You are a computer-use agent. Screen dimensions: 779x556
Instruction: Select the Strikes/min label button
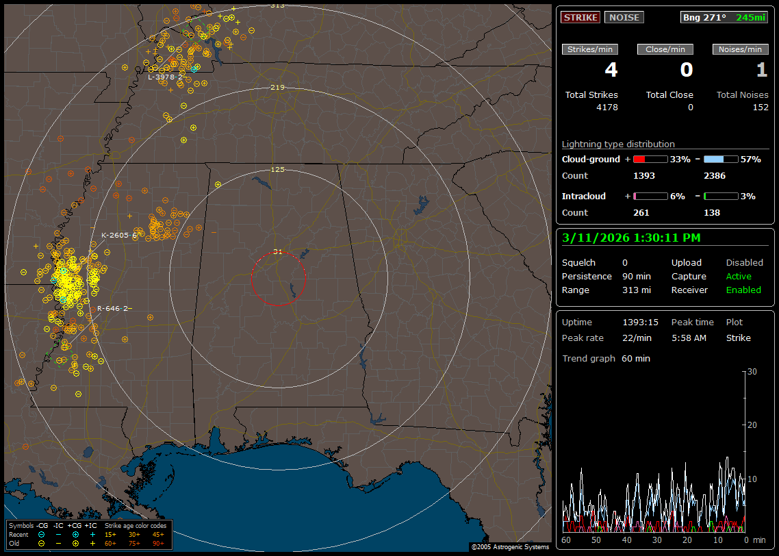[x=590, y=49]
